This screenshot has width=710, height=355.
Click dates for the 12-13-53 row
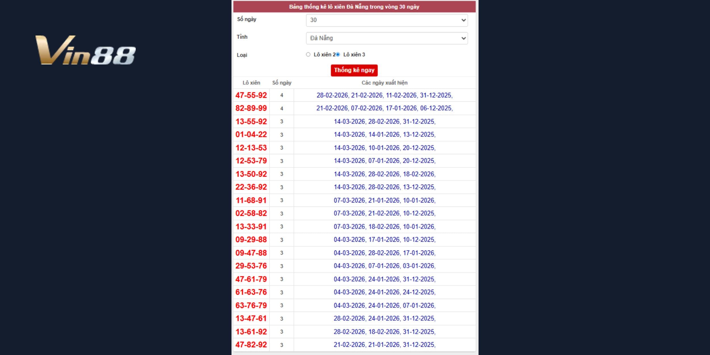pos(384,148)
